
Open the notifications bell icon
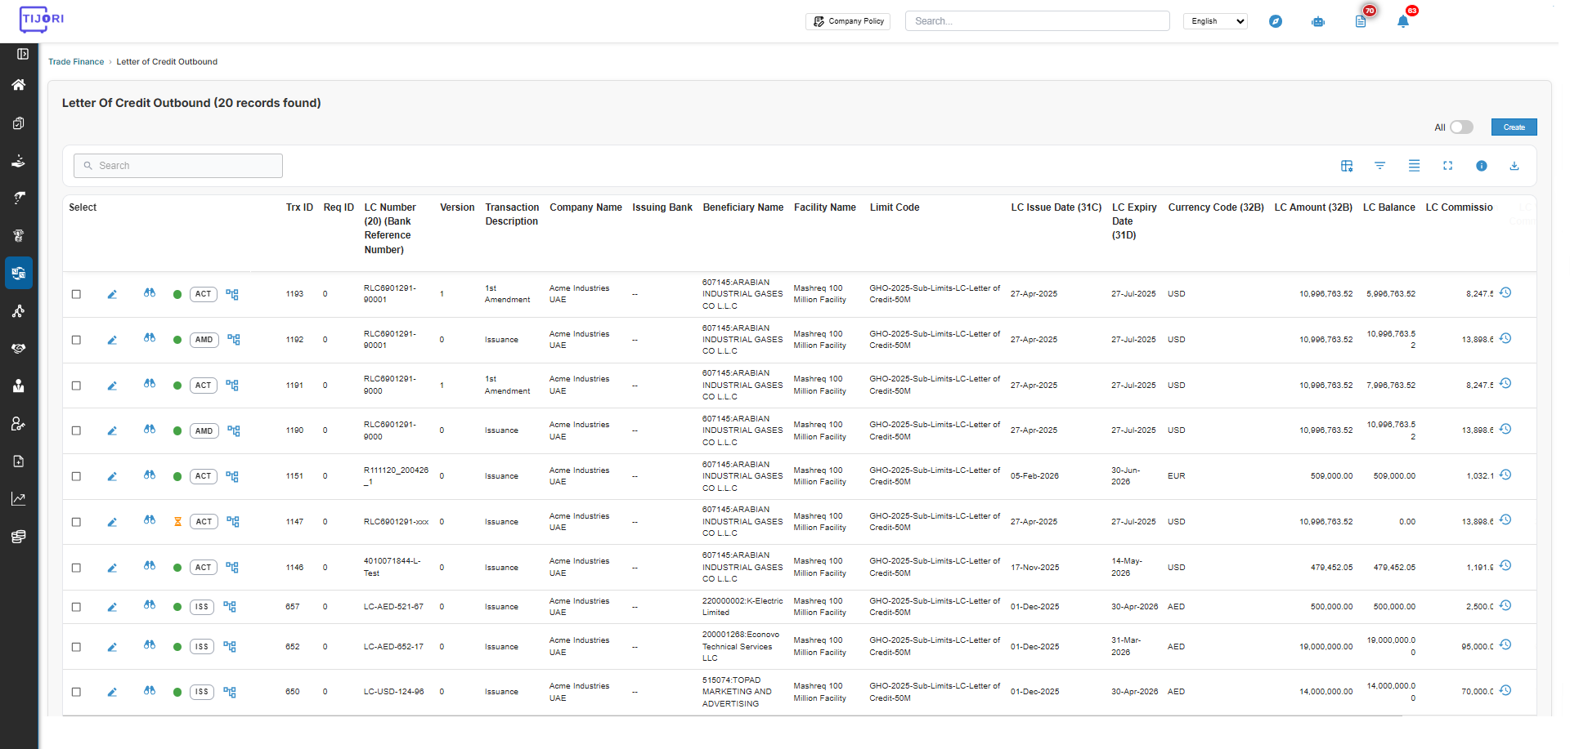[1403, 21]
